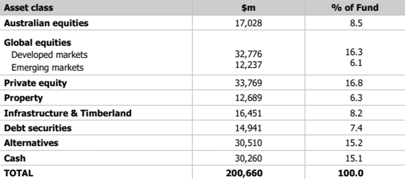The width and height of the screenshot is (405, 179).
Task: Click the Alternatives row label
Action: (x=31, y=143)
